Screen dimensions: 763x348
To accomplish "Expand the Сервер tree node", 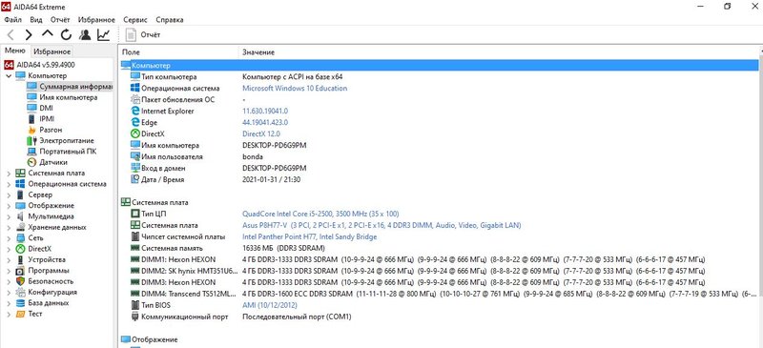I will coord(9,194).
